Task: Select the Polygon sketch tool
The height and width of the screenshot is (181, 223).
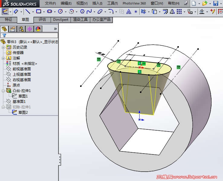Action: [x=82, y=11]
